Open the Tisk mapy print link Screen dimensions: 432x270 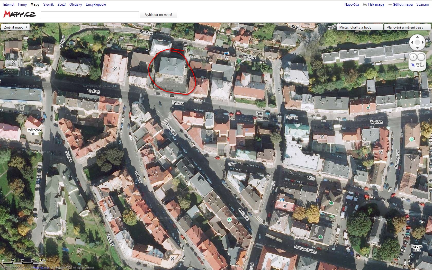[376, 4]
